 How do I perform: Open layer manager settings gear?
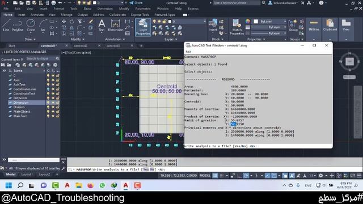point(55,65)
